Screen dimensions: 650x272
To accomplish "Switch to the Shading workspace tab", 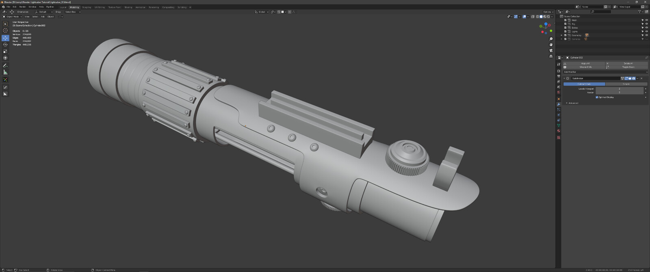I will pyautogui.click(x=128, y=7).
